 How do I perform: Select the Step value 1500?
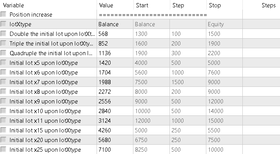pyautogui.click(x=188, y=82)
